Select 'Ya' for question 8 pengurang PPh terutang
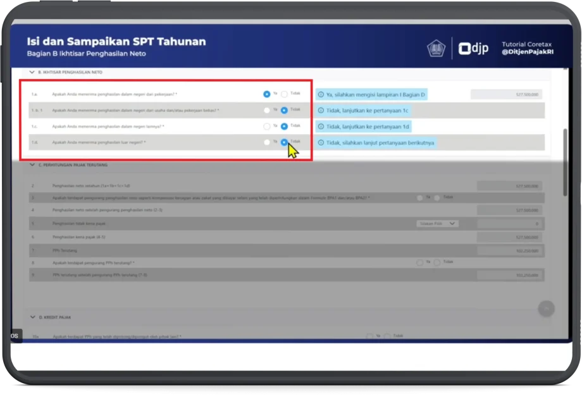The image size is (582, 397). 420,262
